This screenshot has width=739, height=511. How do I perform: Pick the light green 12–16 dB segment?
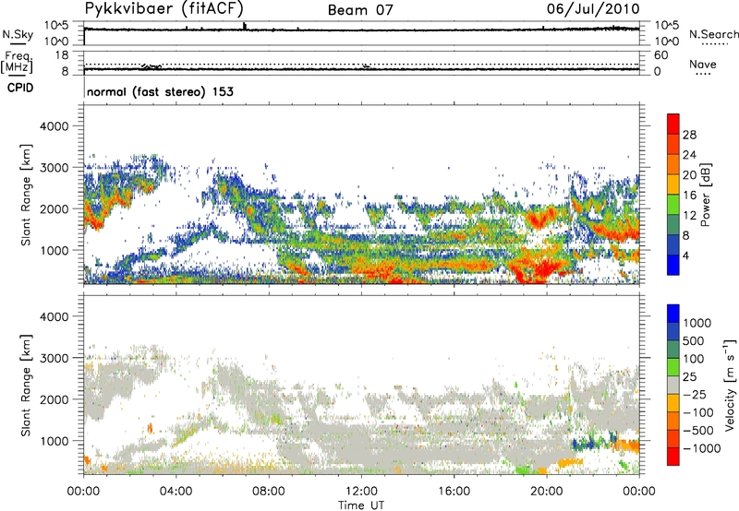point(673,205)
